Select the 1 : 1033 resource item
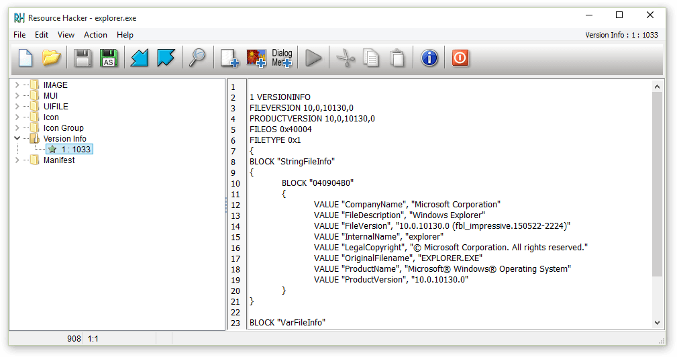The image size is (677, 357). click(x=70, y=150)
